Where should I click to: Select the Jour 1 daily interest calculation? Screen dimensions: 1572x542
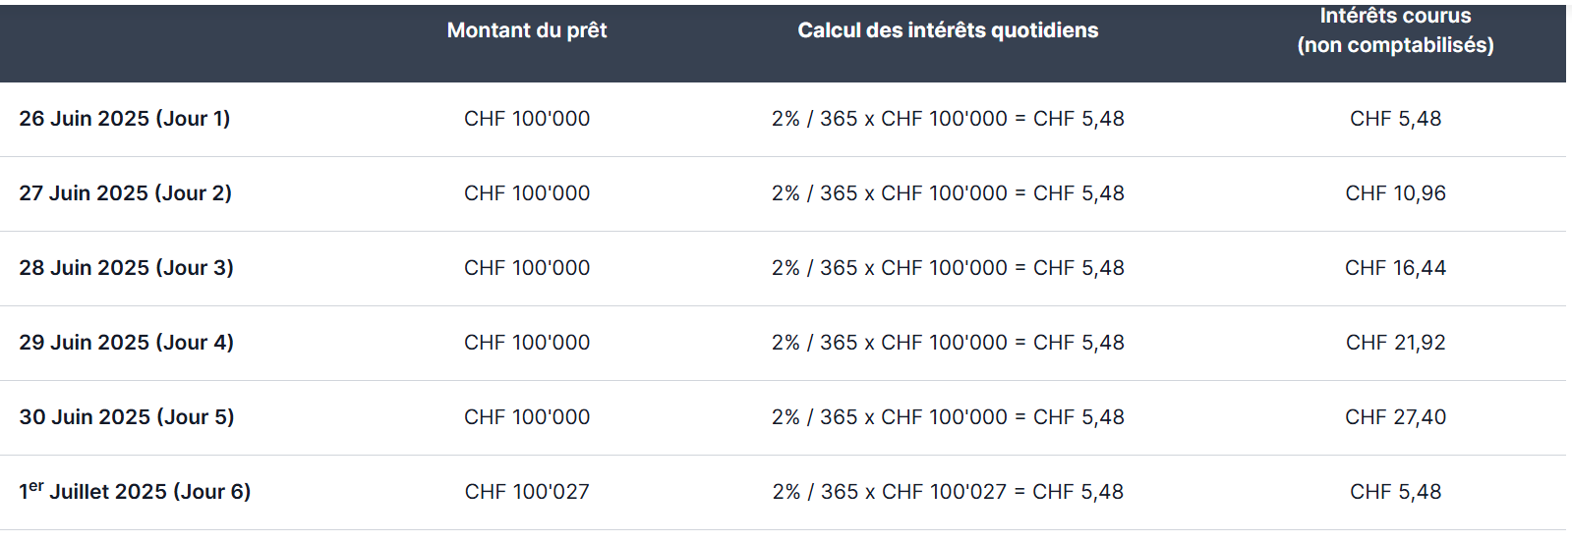pyautogui.click(x=948, y=119)
